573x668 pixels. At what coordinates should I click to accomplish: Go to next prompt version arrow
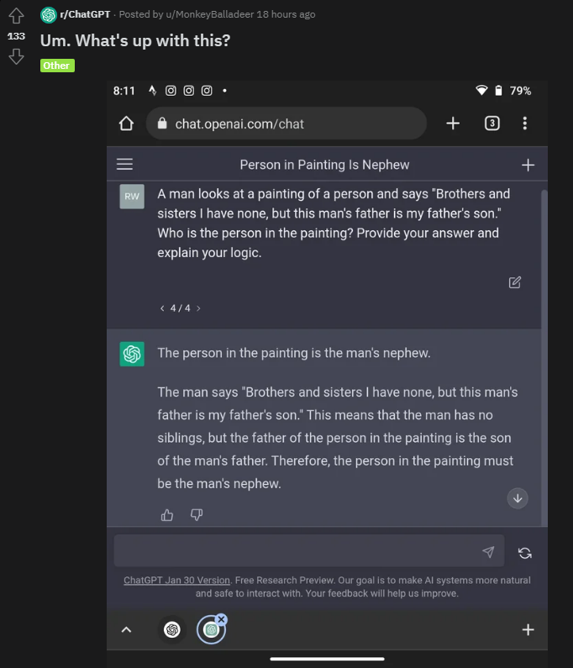click(x=198, y=308)
